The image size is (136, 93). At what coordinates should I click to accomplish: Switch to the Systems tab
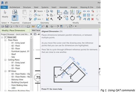[x=45, y=7]
